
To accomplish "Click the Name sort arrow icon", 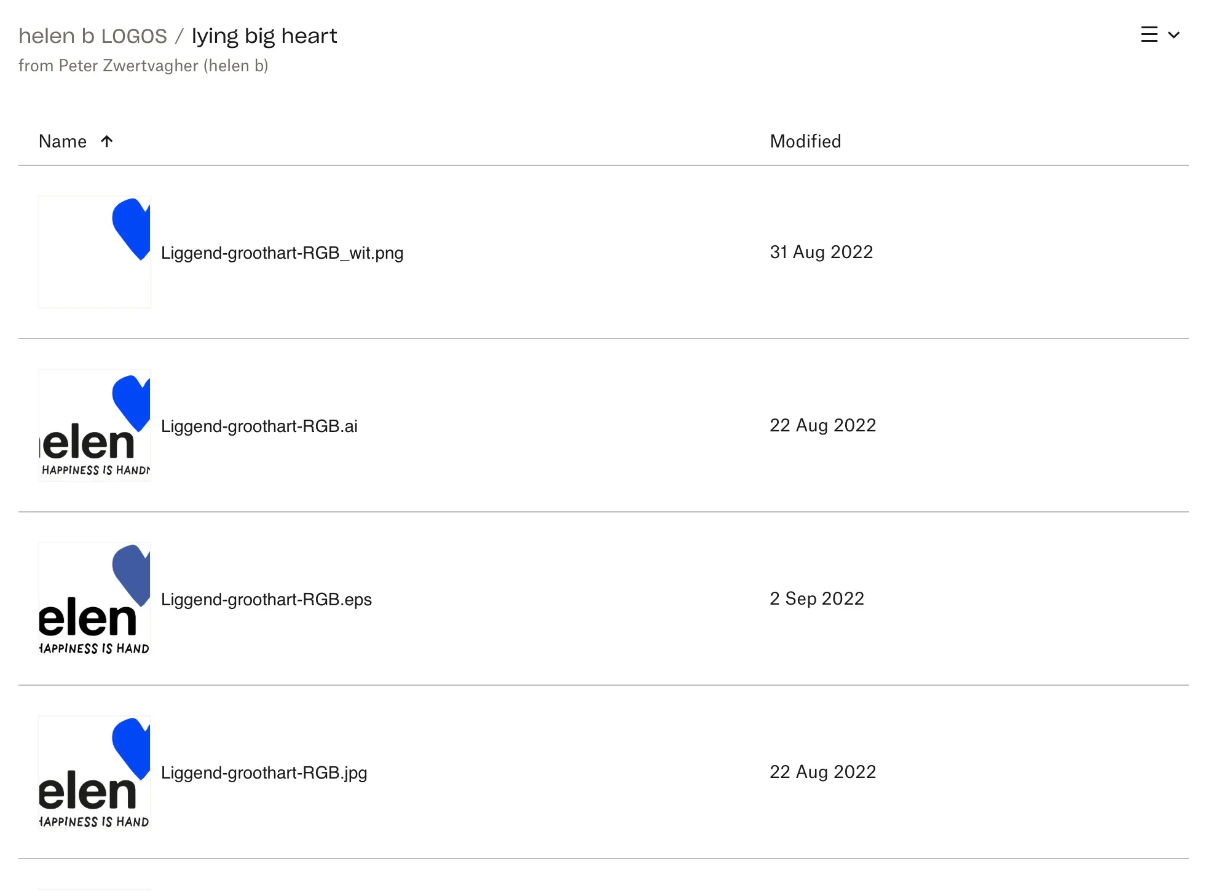I will 106,141.
